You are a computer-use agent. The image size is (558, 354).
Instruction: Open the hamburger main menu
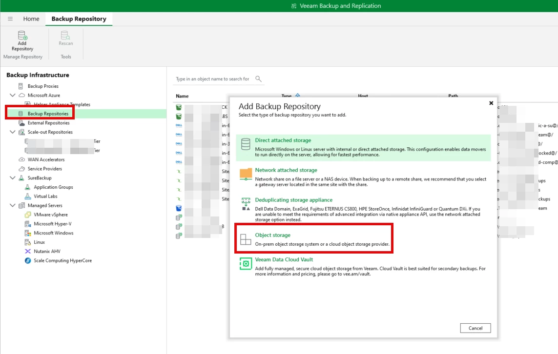point(10,19)
